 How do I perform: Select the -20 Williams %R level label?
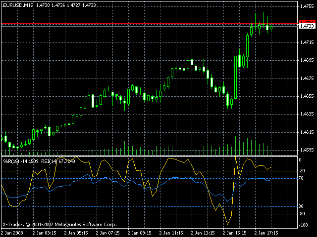click(302, 171)
